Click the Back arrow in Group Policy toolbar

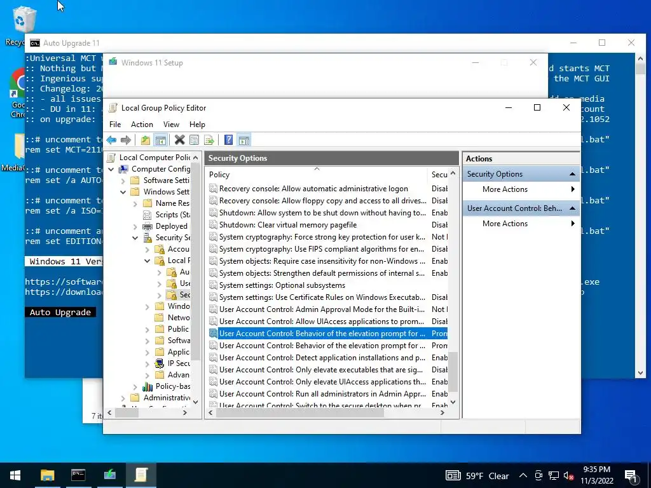tap(111, 140)
